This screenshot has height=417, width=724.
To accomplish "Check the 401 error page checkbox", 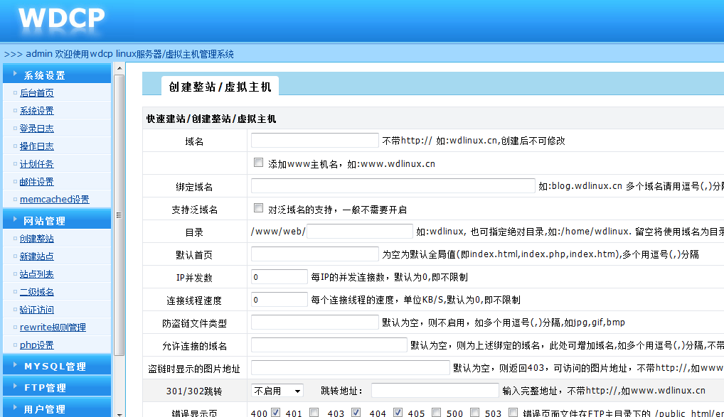I will tap(314, 413).
